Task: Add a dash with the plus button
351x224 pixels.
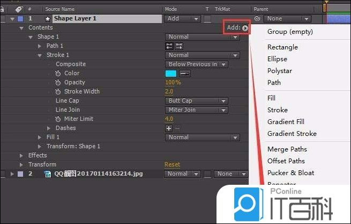Action: pos(169,128)
